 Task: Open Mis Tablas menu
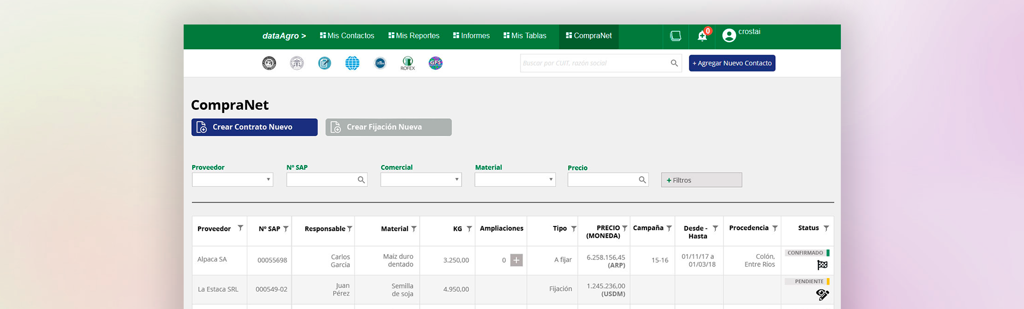coord(525,36)
